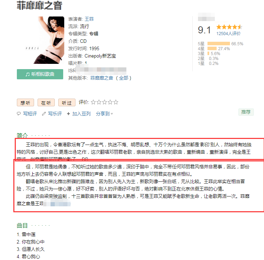Click 听相似歌曲 green button
Viewport: 264px width, 260px height.
(x=40, y=74)
